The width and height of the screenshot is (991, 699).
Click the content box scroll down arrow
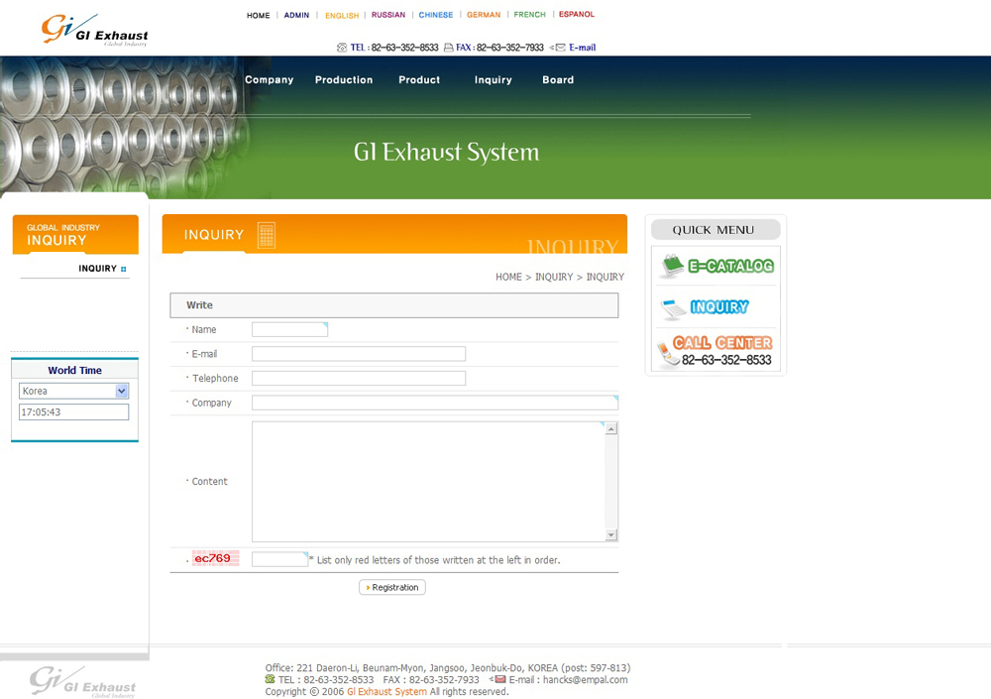(x=611, y=535)
